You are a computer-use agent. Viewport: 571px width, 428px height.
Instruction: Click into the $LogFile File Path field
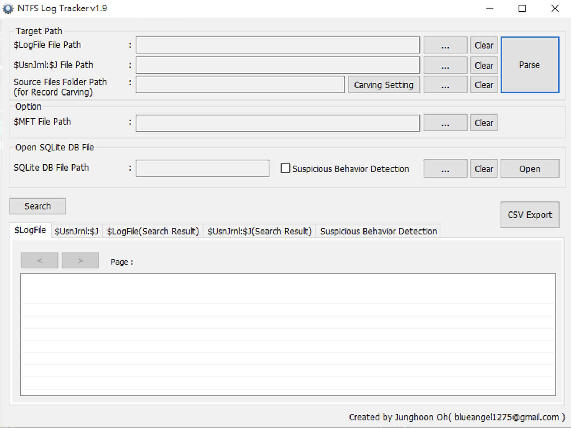278,45
